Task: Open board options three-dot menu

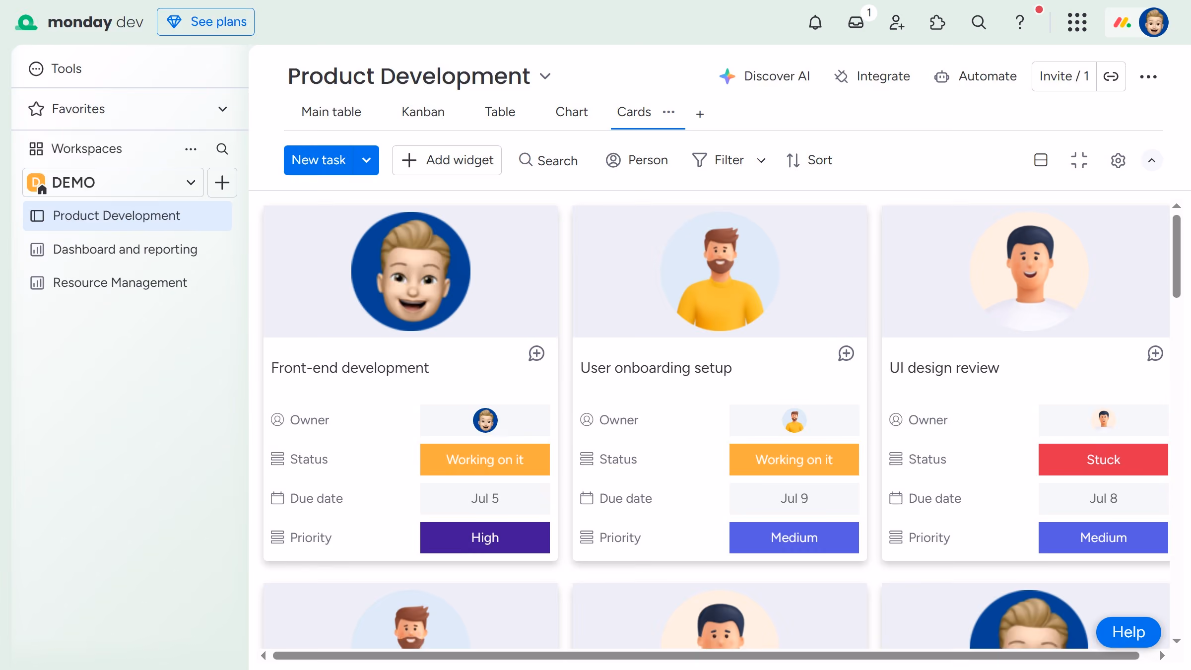Action: pos(1148,76)
